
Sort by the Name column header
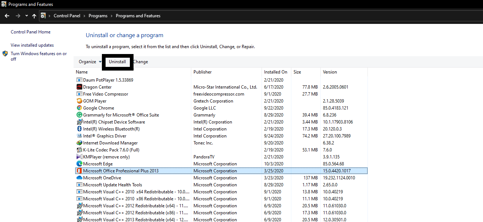pyautogui.click(x=82, y=72)
